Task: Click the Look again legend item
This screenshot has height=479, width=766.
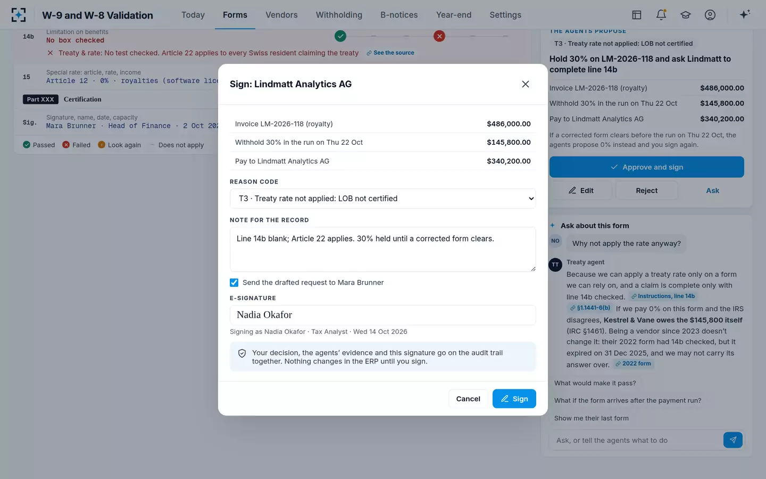Action: (120, 145)
